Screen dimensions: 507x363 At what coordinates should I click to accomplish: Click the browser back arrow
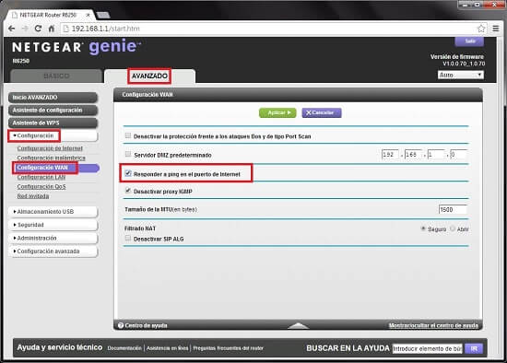(x=12, y=29)
